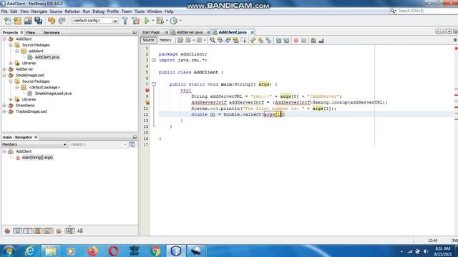Collapse the import fold at line 3
The width and height of the screenshot is (458, 257).
(x=154, y=60)
